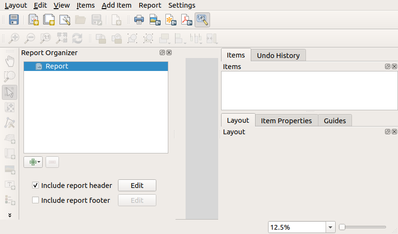Click Edit button for report header
The height and width of the screenshot is (234, 398).
[x=137, y=186]
